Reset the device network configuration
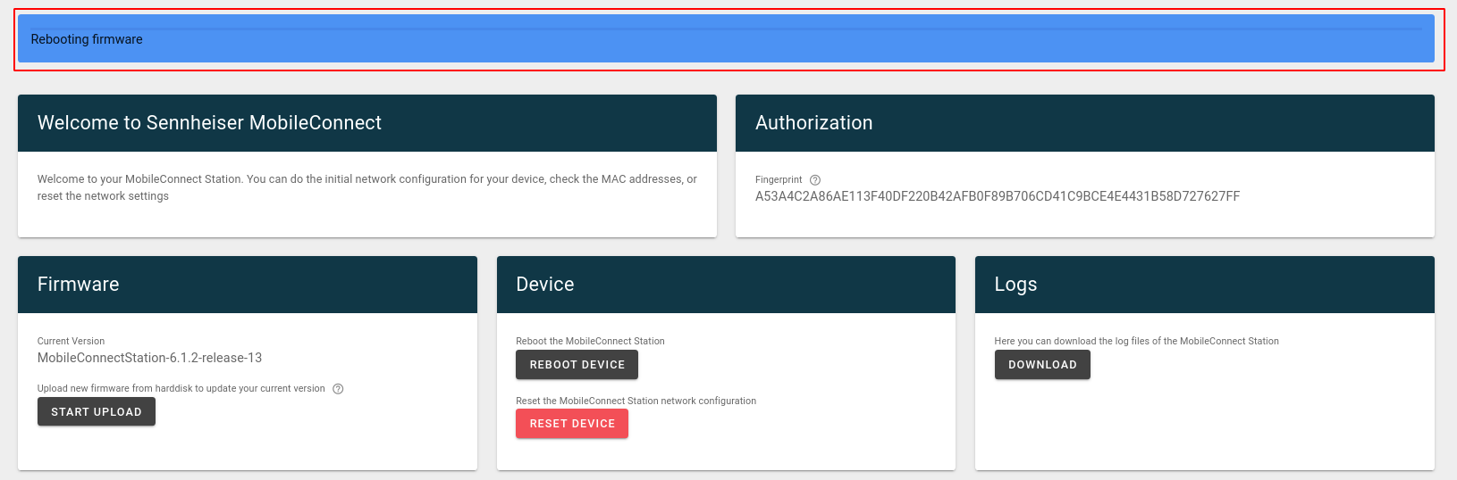The width and height of the screenshot is (1457, 480). tap(572, 423)
